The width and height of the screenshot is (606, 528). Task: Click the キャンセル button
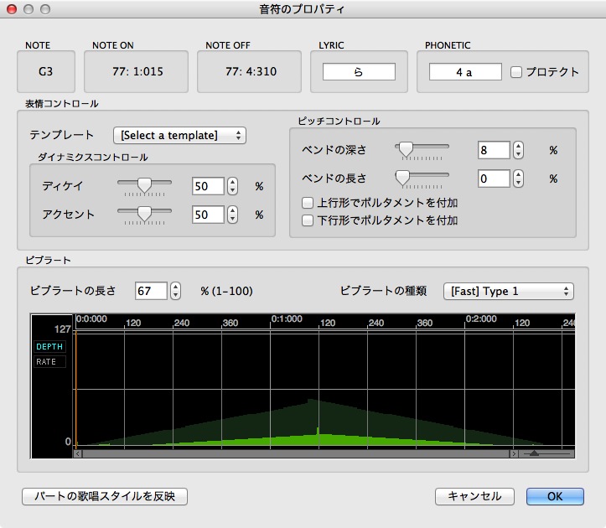point(474,496)
